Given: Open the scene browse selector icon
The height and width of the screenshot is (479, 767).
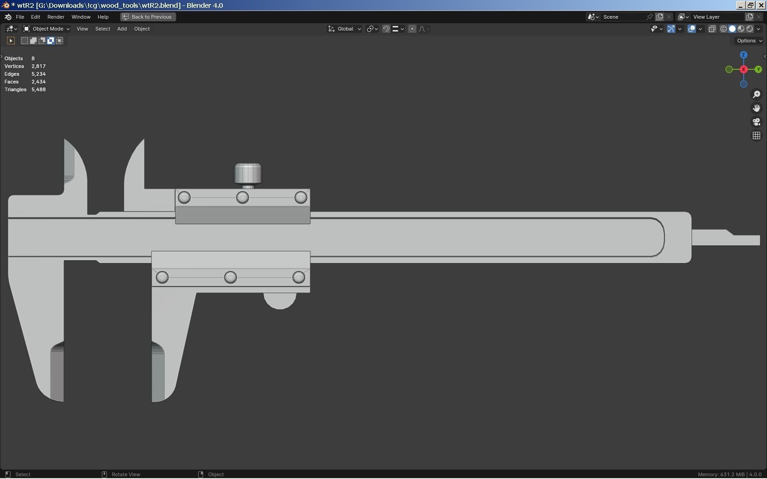Looking at the screenshot, I should 593,17.
